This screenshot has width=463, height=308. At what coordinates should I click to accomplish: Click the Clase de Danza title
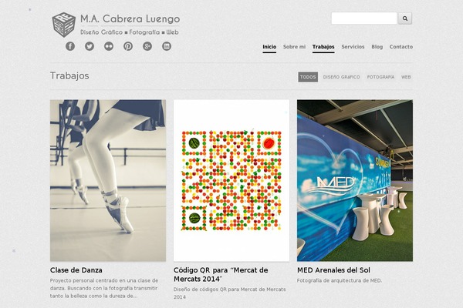(76, 270)
